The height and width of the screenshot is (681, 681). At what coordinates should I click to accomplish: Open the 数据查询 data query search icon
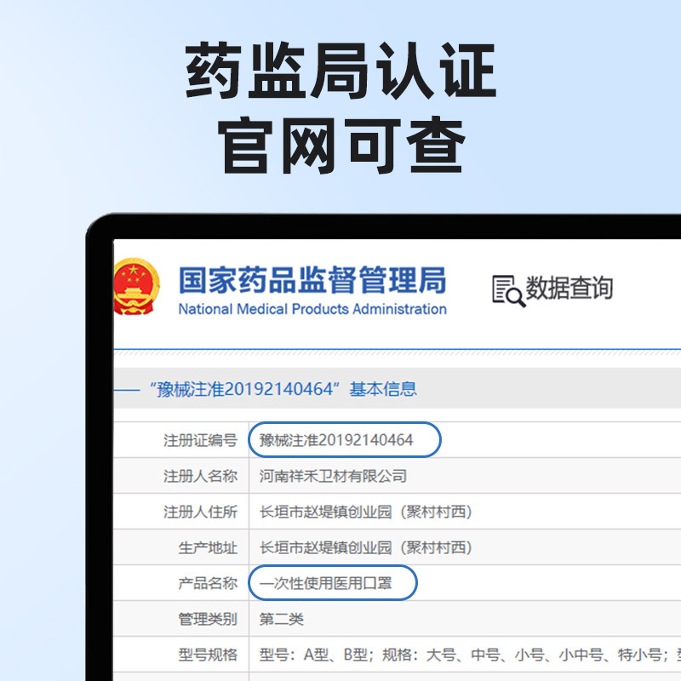[x=508, y=290]
